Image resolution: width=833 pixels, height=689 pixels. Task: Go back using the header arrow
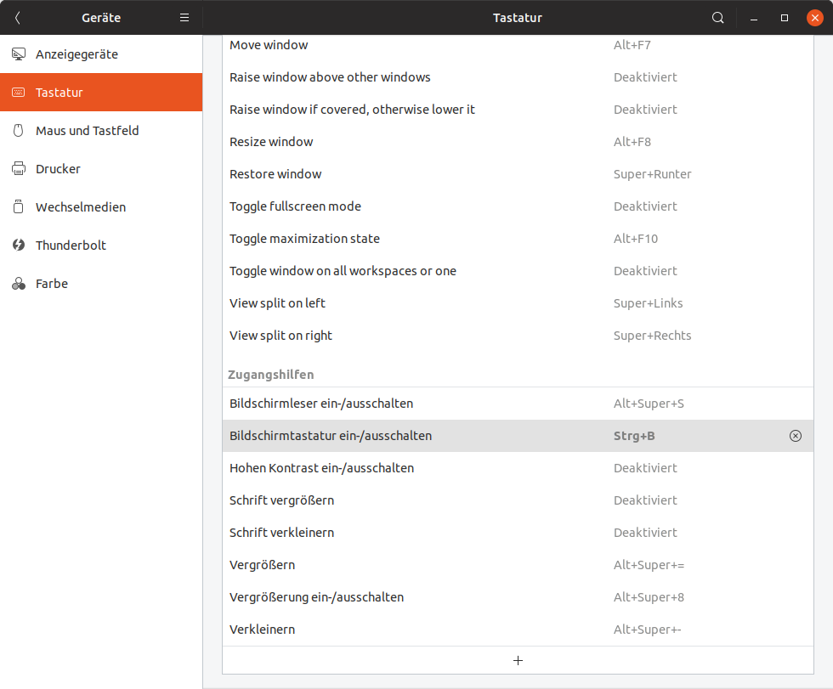pos(18,18)
